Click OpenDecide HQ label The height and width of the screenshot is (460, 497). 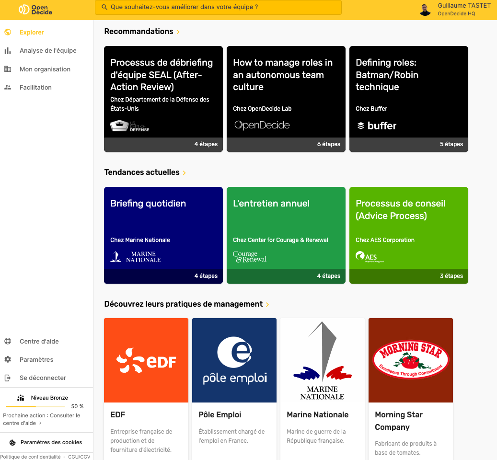pos(456,13)
